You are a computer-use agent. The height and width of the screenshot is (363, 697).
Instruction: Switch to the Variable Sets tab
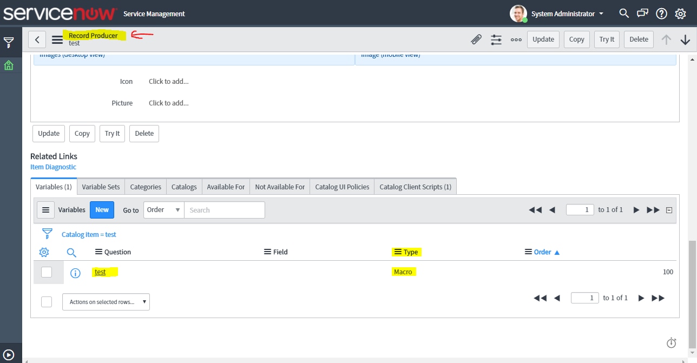(x=101, y=187)
